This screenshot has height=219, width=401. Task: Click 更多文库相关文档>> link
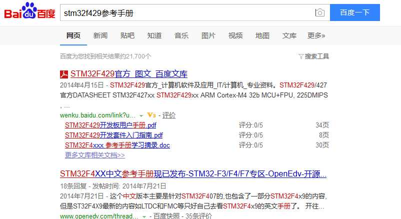[x=95, y=155]
